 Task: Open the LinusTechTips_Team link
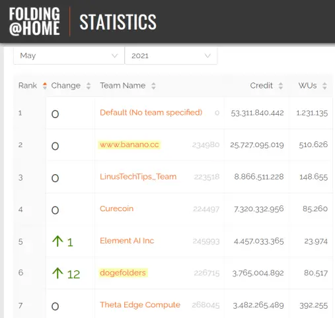tap(138, 177)
